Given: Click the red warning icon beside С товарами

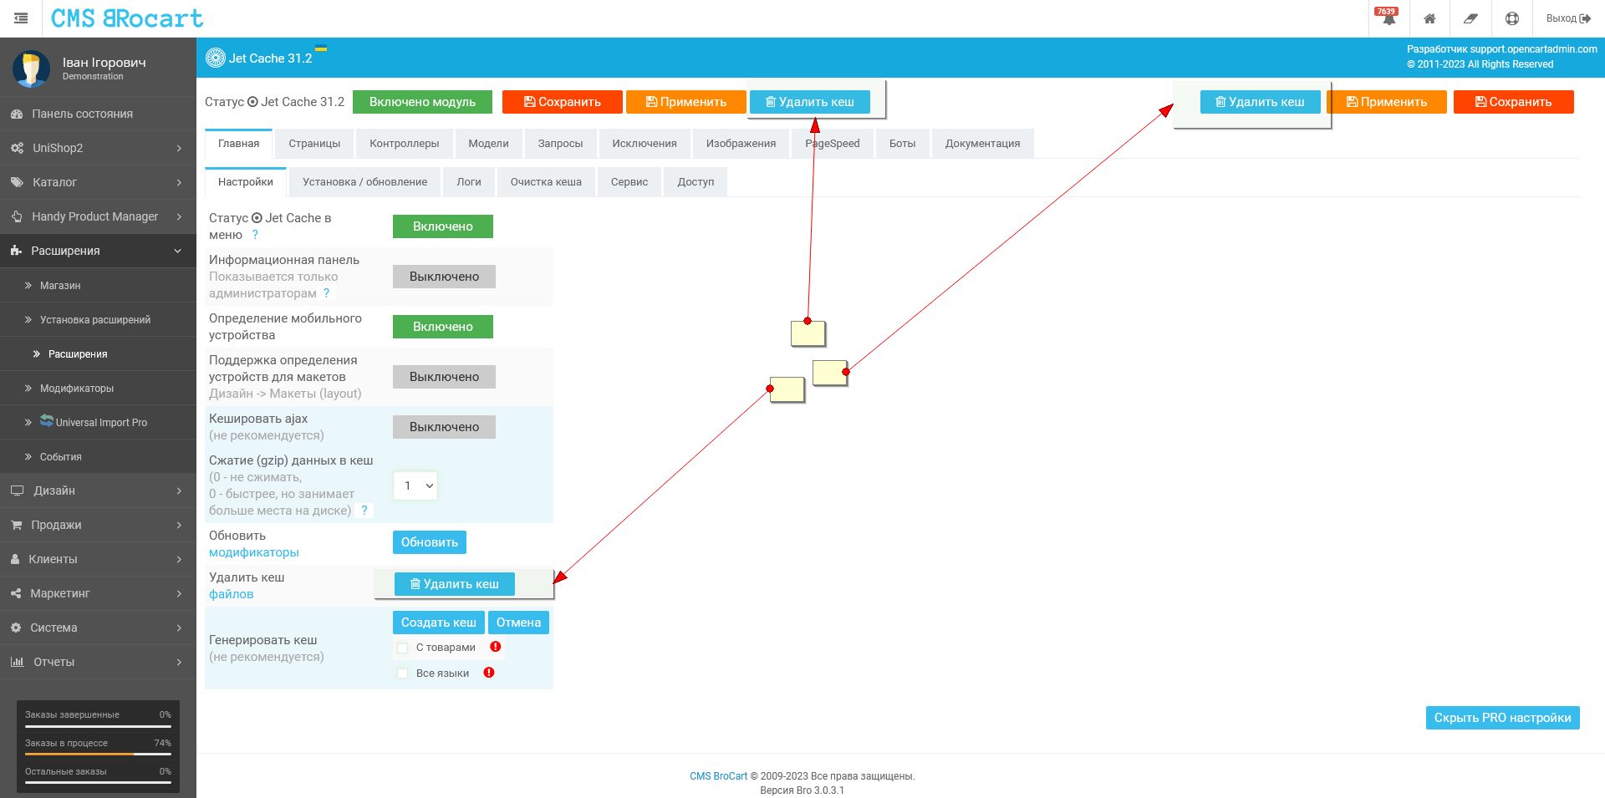Looking at the screenshot, I should 496,647.
